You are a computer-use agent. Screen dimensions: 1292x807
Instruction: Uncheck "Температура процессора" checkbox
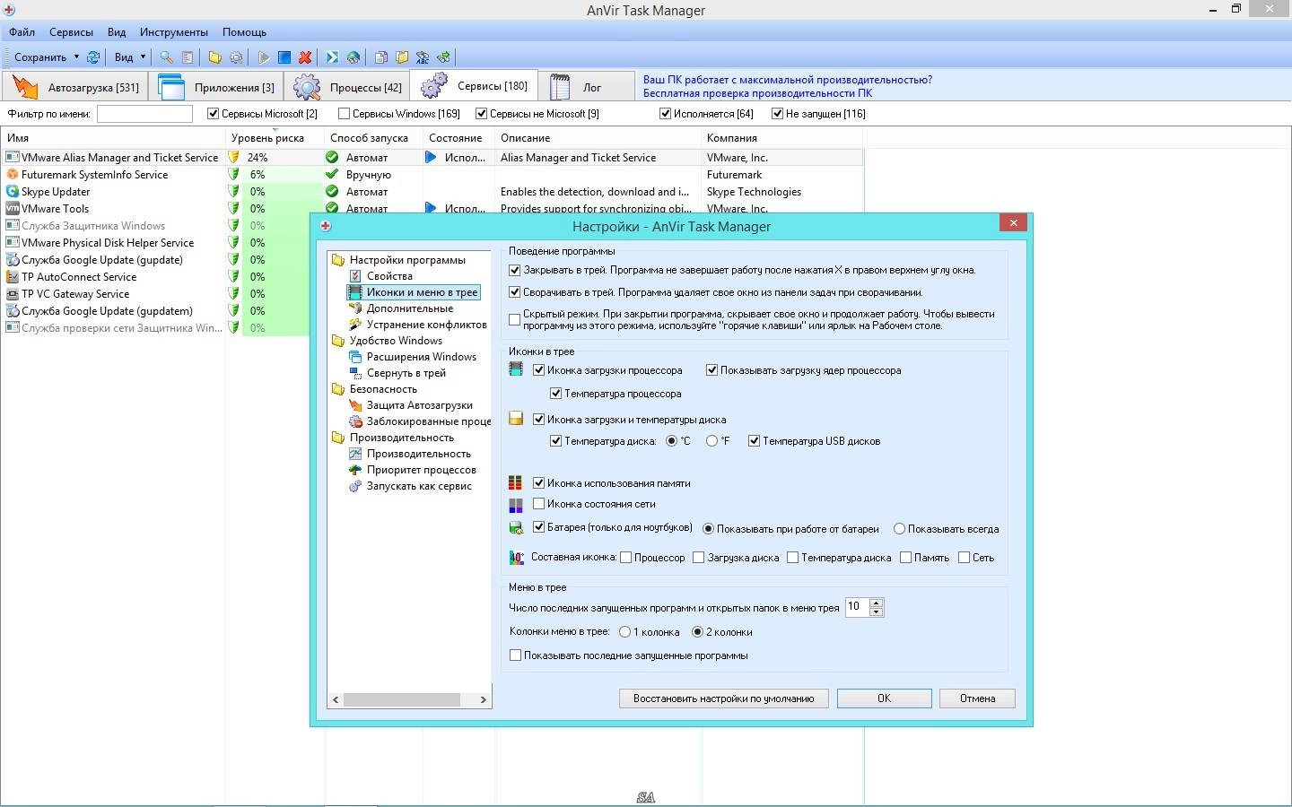click(x=556, y=394)
